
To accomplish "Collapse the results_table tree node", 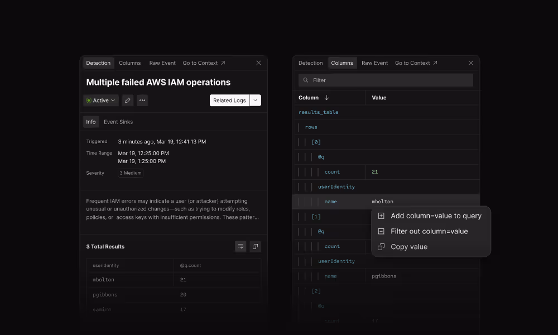I will [319, 112].
